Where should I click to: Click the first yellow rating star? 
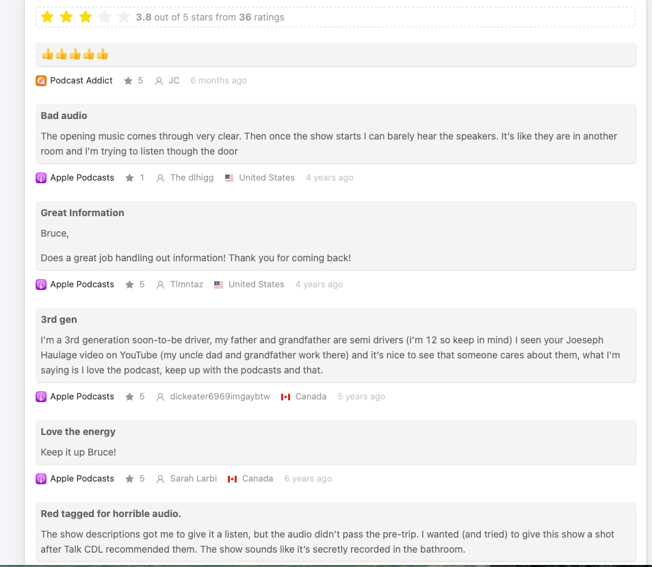point(47,17)
